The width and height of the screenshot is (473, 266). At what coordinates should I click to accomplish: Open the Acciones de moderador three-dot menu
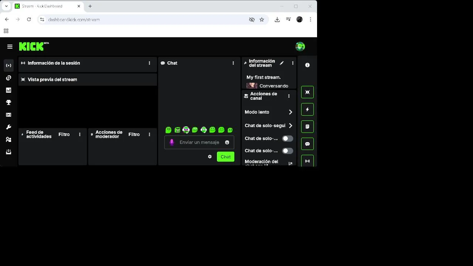click(x=149, y=134)
